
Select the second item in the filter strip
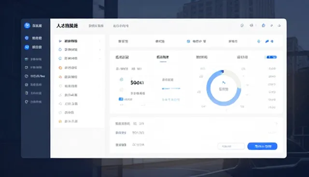160,41
